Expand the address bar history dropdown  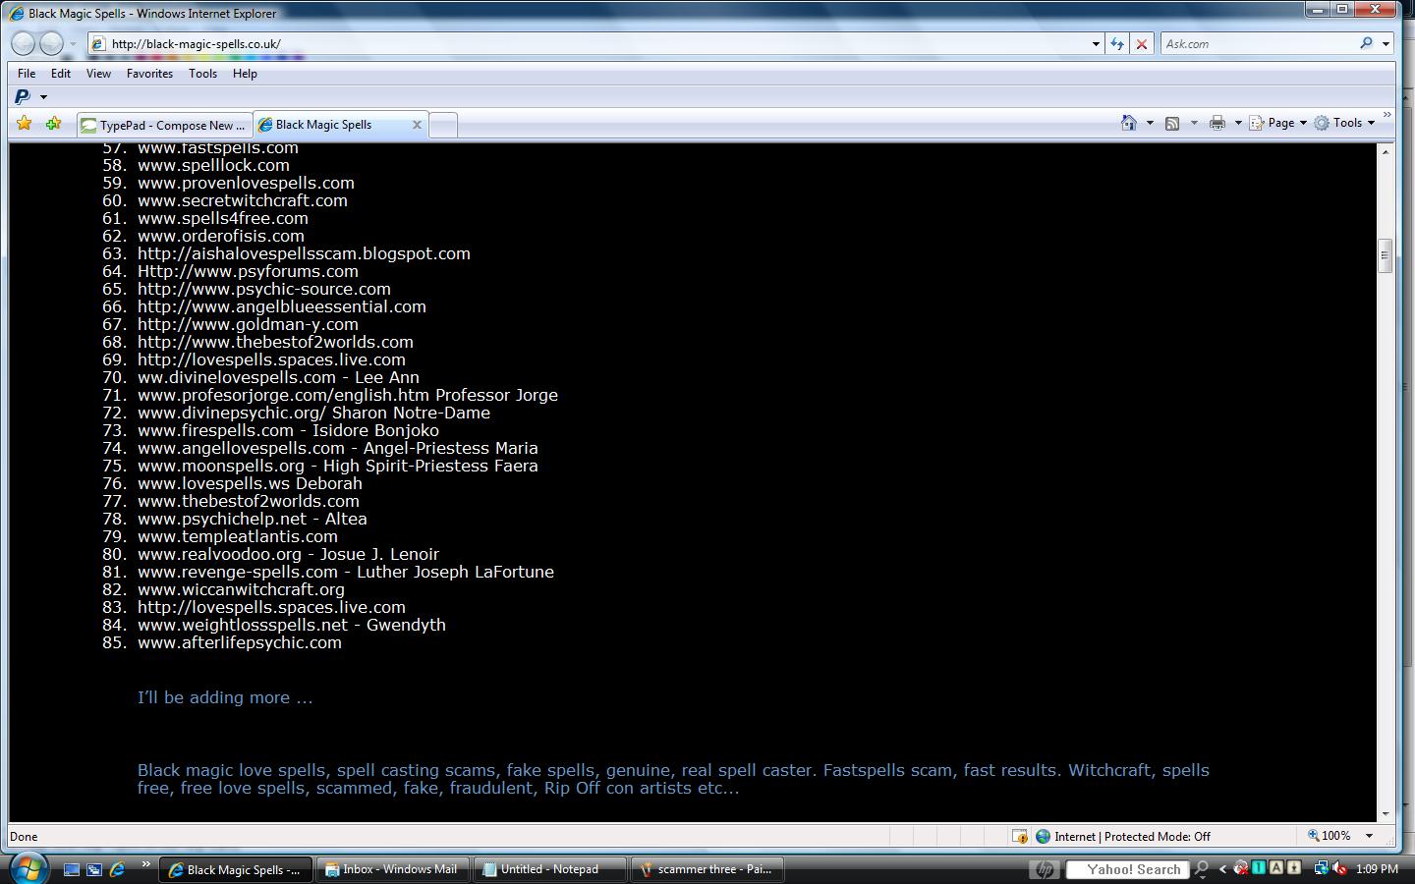coord(1096,44)
